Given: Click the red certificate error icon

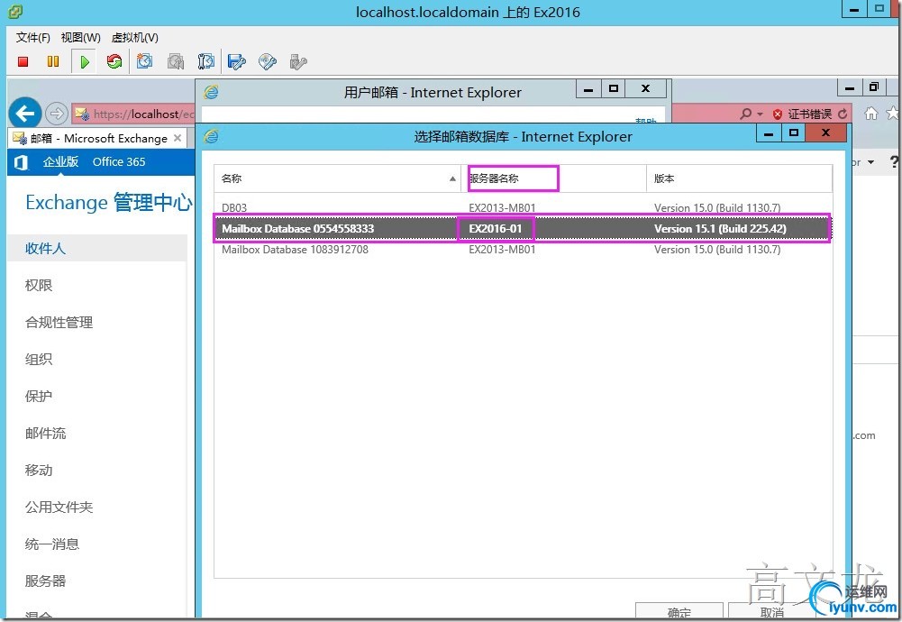Looking at the screenshot, I should [x=778, y=114].
